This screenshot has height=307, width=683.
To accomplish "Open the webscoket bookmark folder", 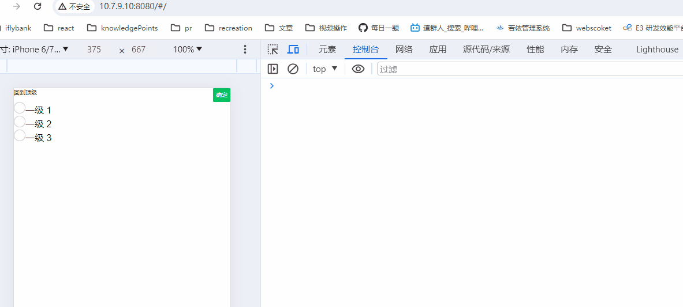I will [587, 28].
